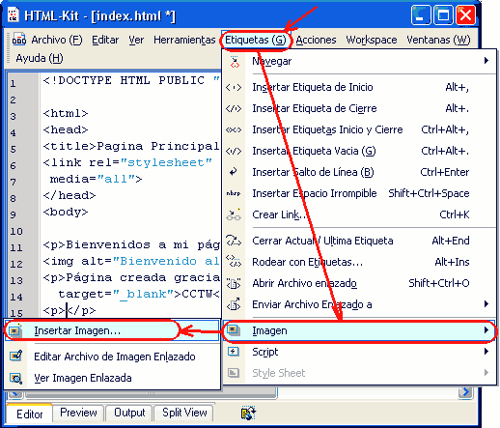Expand the Navegar submenu arrow
Viewport: 500px width, 428px height.
point(486,61)
